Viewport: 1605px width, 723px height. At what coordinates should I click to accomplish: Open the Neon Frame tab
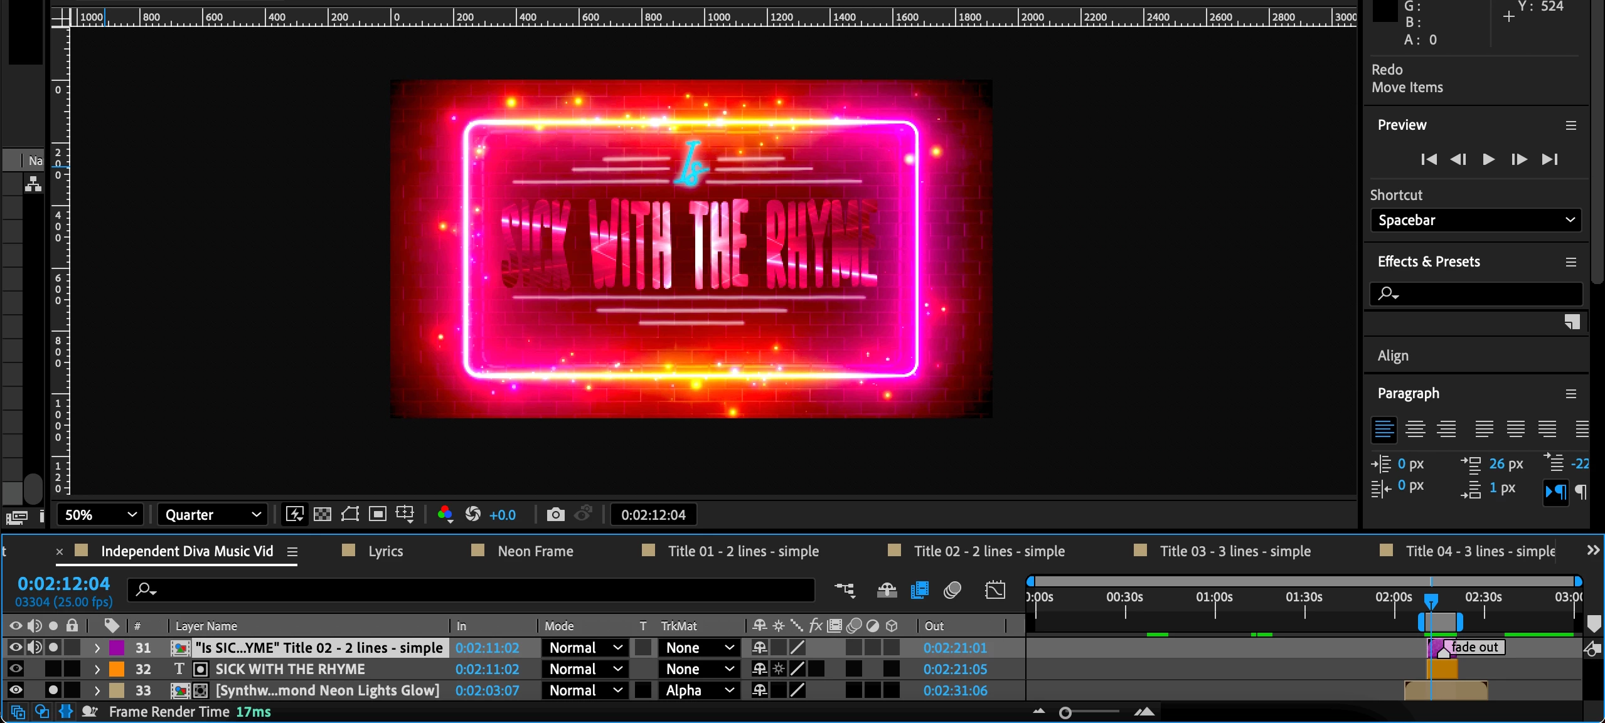tap(535, 551)
